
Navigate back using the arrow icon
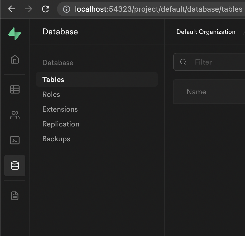point(11,9)
